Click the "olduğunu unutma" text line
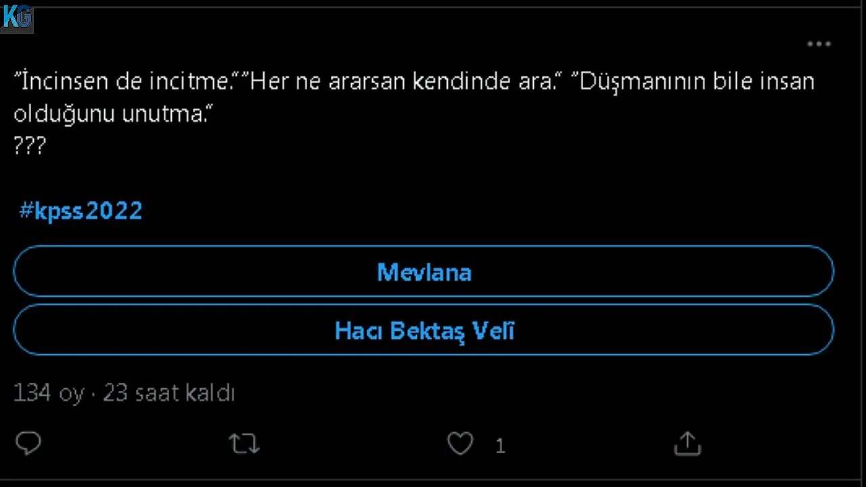 (108, 114)
